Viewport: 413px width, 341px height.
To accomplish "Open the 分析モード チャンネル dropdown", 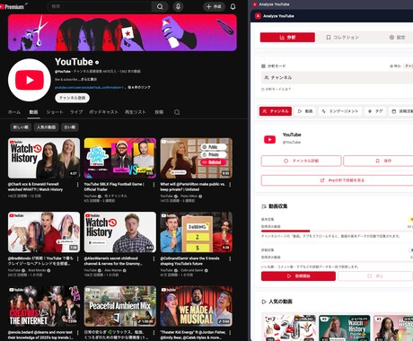I will pyautogui.click(x=337, y=77).
